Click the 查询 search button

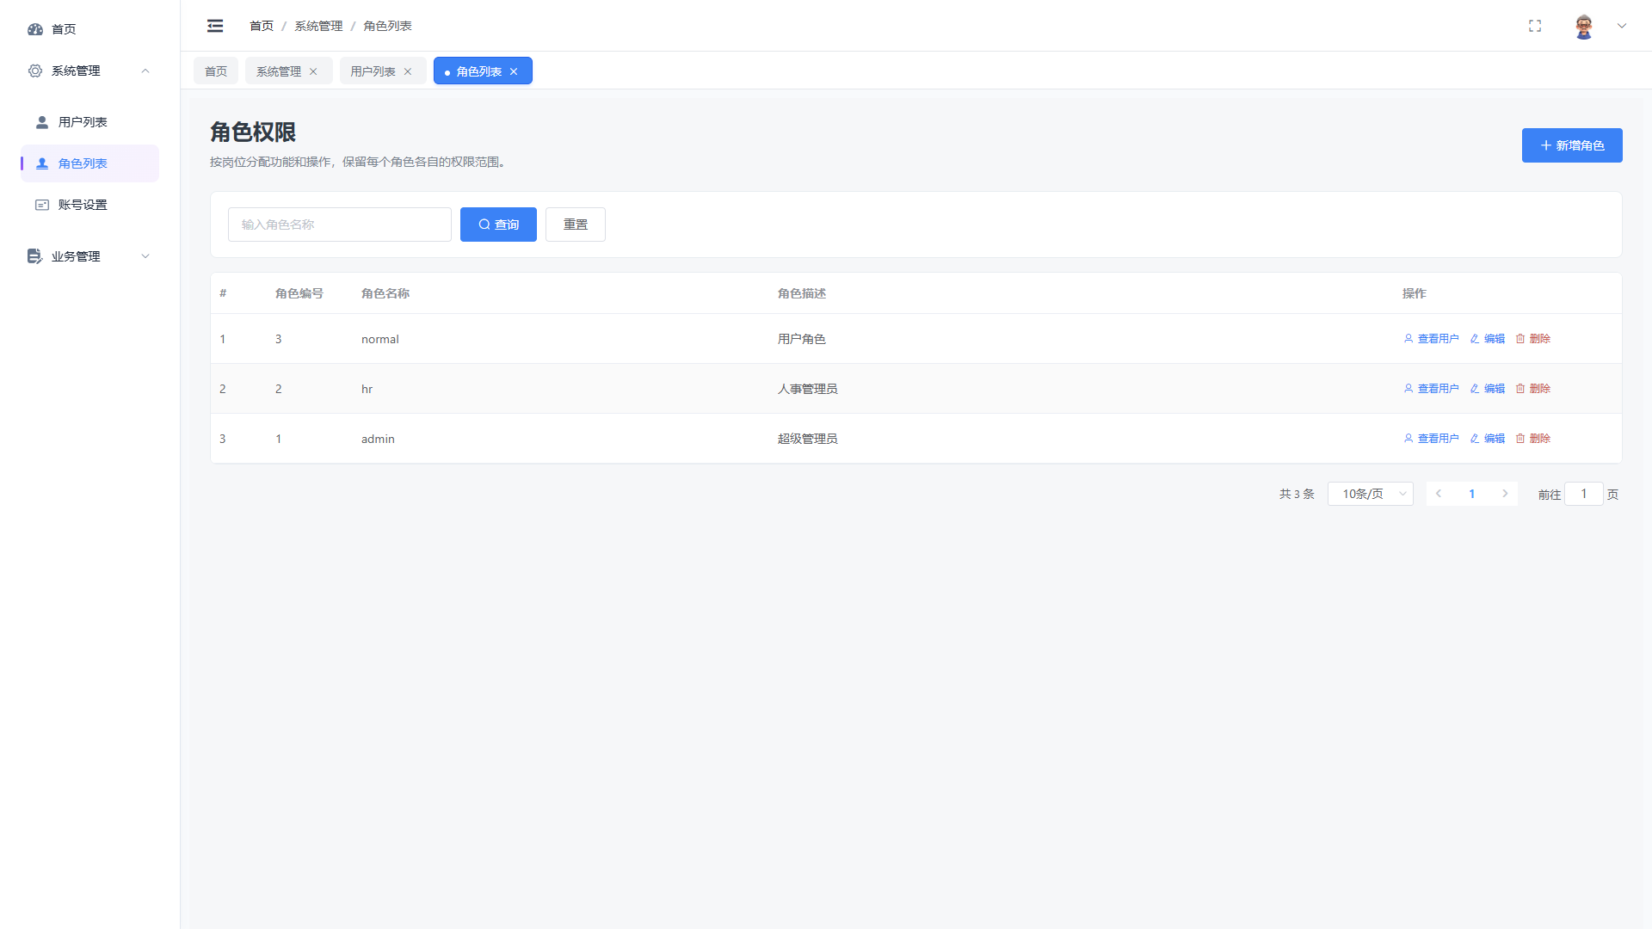pyautogui.click(x=498, y=225)
